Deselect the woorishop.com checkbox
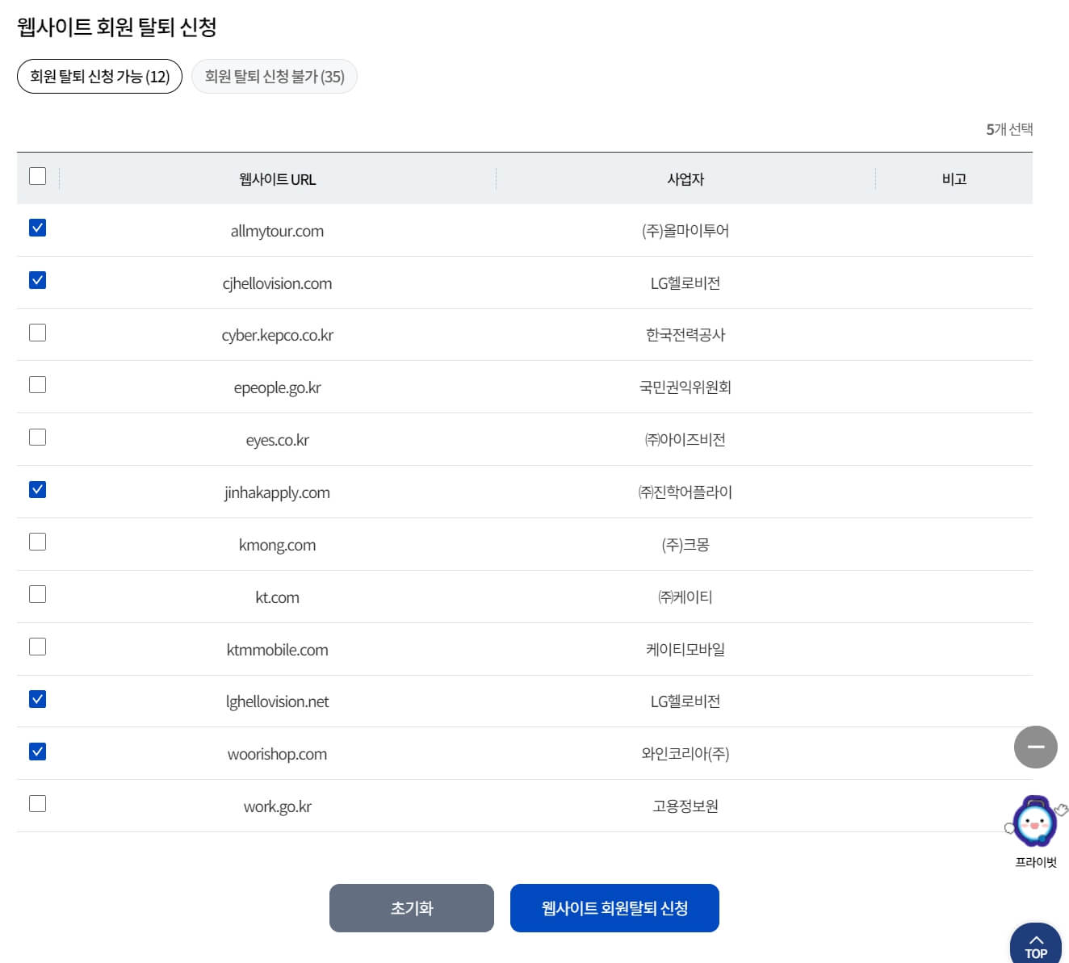 tap(37, 750)
